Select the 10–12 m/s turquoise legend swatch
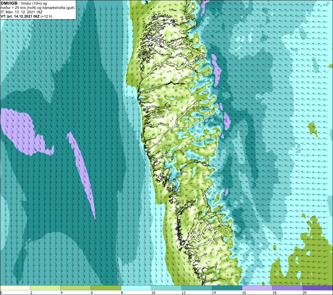The height and width of the screenshot is (295, 333). tap(166, 288)
